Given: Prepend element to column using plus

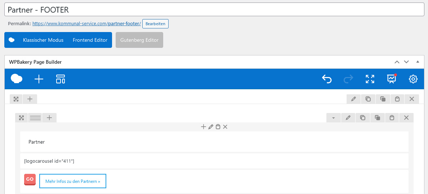Looking at the screenshot, I should pyautogui.click(x=203, y=127).
